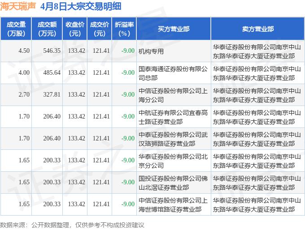This screenshot has height=229, width=305.
Task: Click 1.70 in the 中航证券 row
Action: 24,117
